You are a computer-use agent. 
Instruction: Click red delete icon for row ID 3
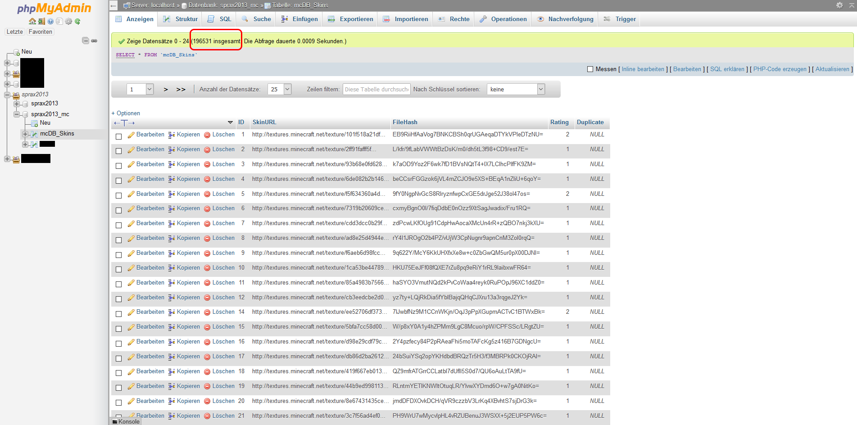[x=207, y=164]
